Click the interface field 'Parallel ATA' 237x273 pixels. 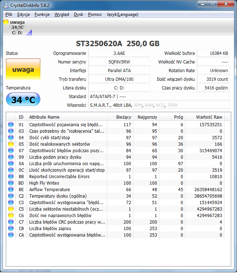119,71
